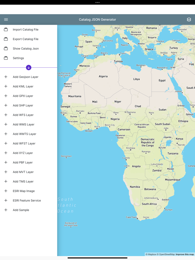Open the Mapbox attribution link
Screen dimensions: 195x260
point(151,254)
